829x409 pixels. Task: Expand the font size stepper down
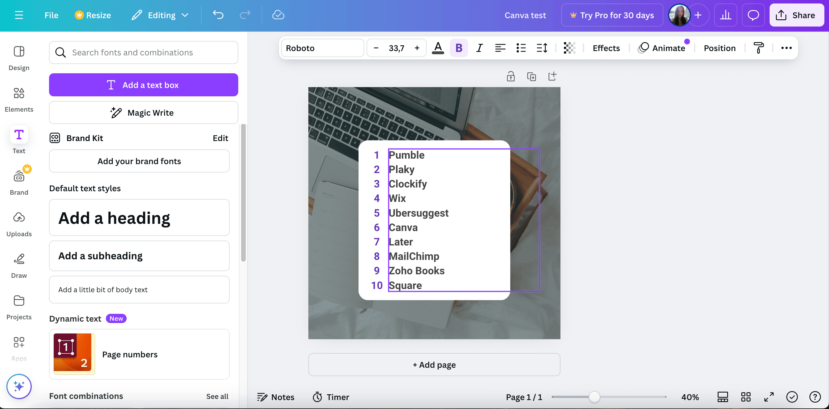click(375, 48)
